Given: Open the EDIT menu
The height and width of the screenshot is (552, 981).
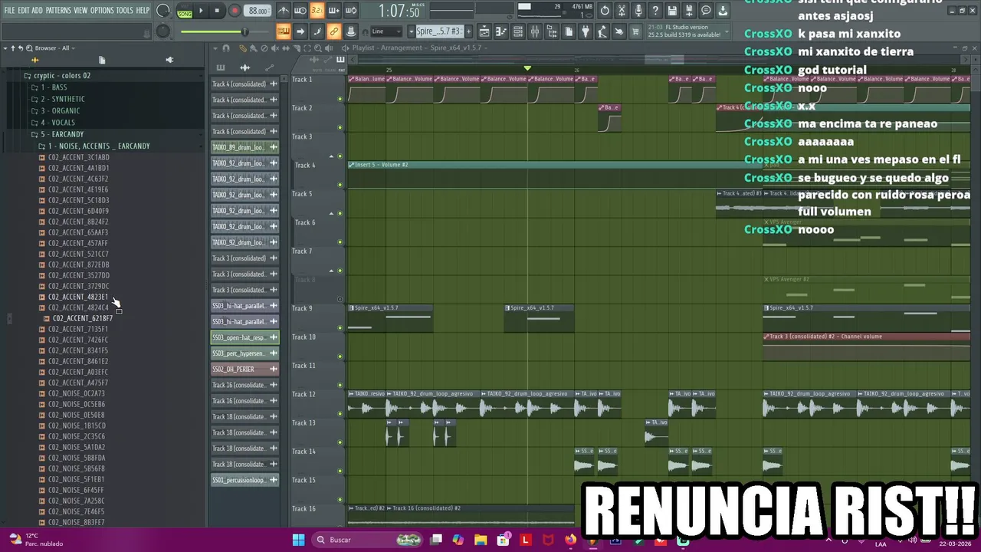Looking at the screenshot, I should click(x=24, y=11).
